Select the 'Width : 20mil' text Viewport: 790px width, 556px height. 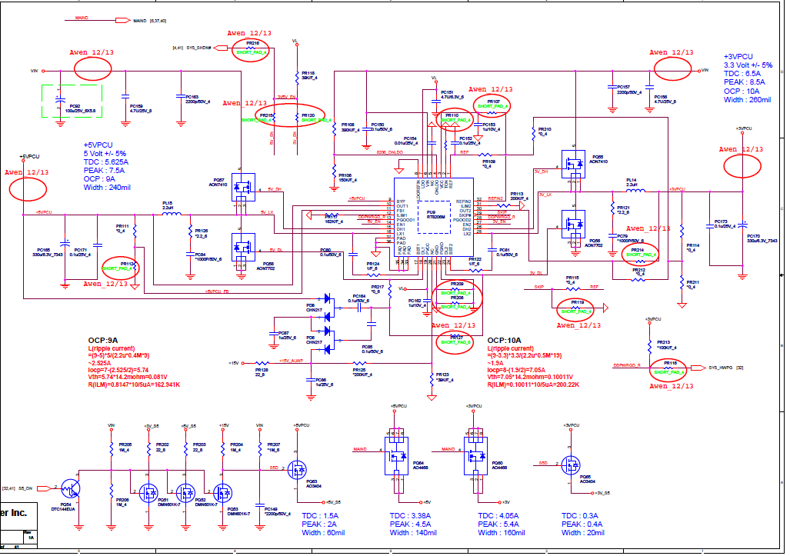coord(583,533)
